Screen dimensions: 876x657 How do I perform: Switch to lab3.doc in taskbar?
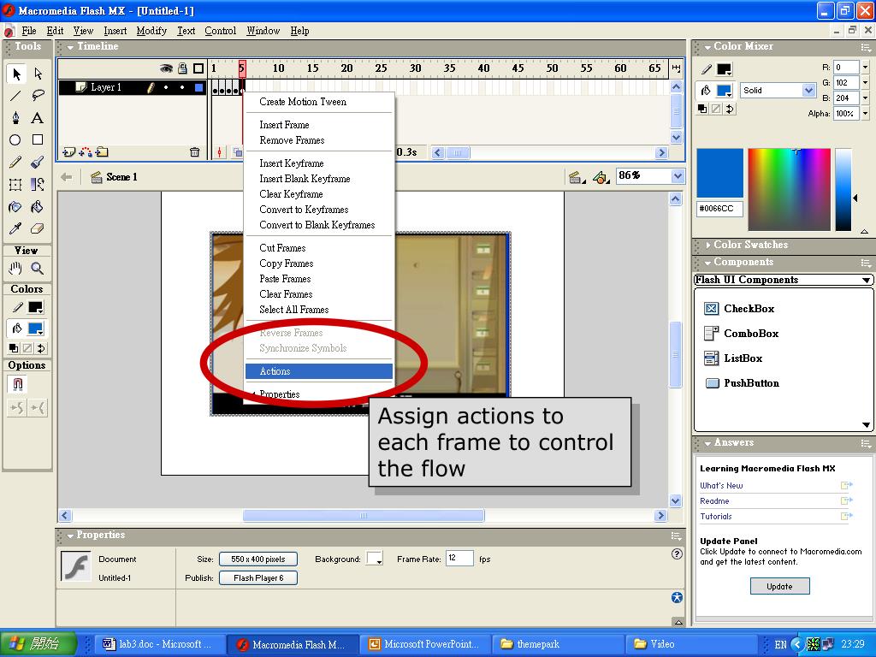pos(158,644)
